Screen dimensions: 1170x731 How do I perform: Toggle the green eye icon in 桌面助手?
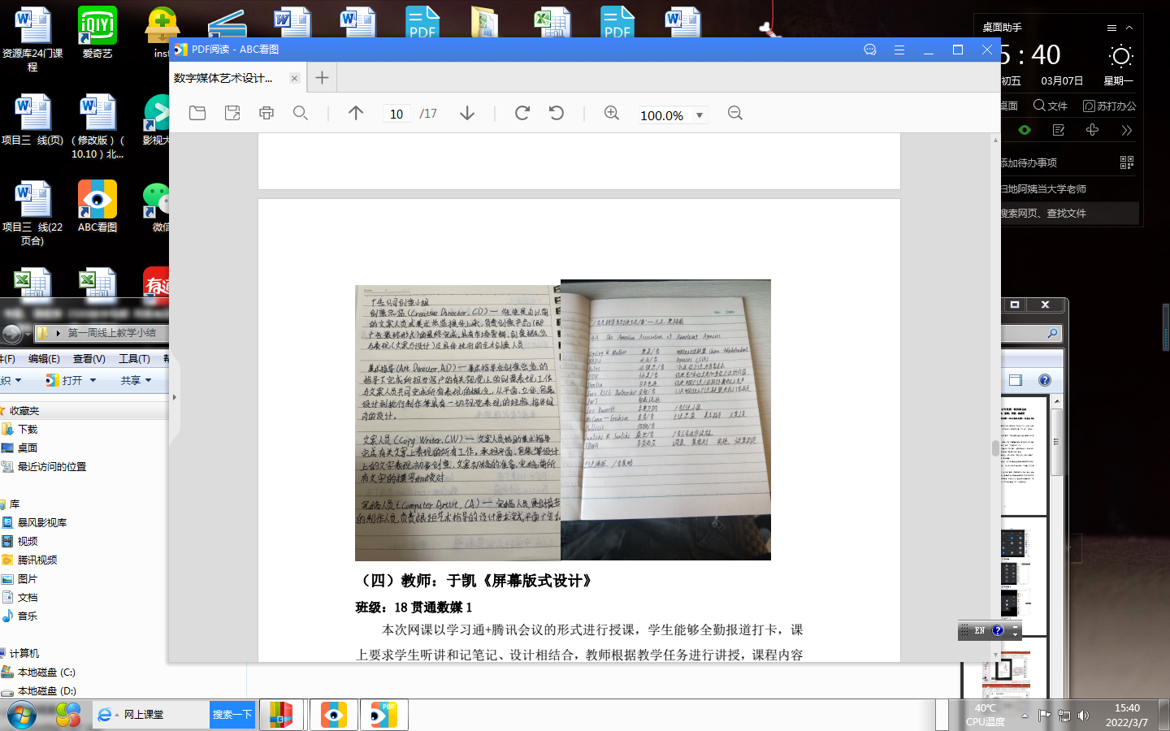tap(1025, 130)
